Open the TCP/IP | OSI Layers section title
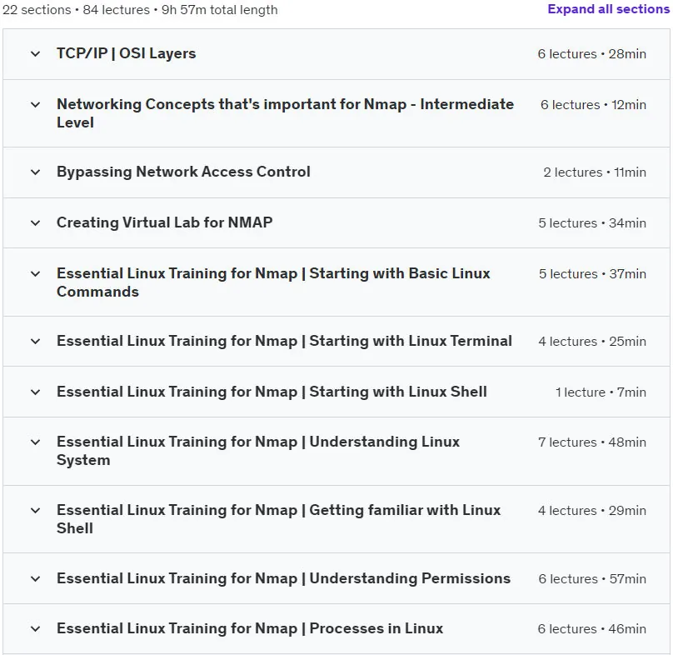Viewport: 673px width, 655px height. point(127,53)
